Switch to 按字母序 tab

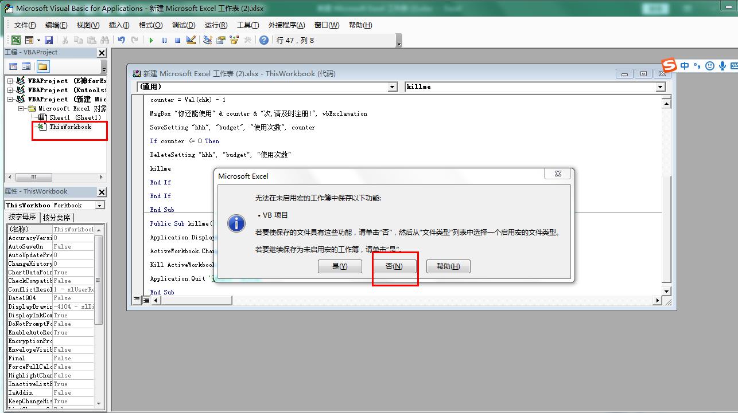pos(22,217)
